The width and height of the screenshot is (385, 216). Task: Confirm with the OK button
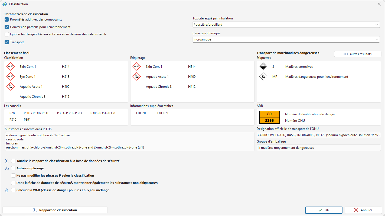point(324,210)
